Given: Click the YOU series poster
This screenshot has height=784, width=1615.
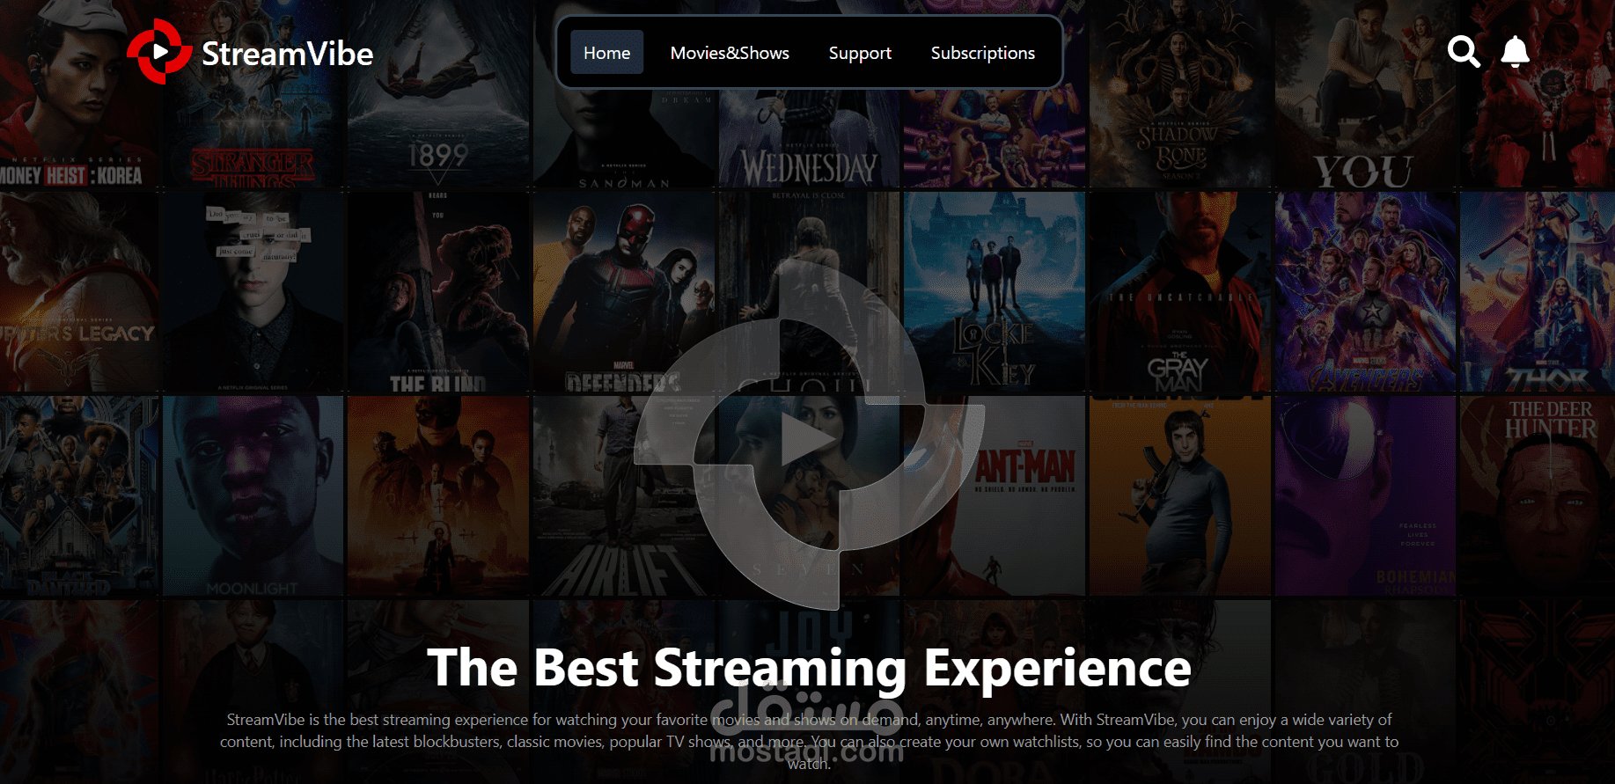Looking at the screenshot, I should click(x=1364, y=93).
